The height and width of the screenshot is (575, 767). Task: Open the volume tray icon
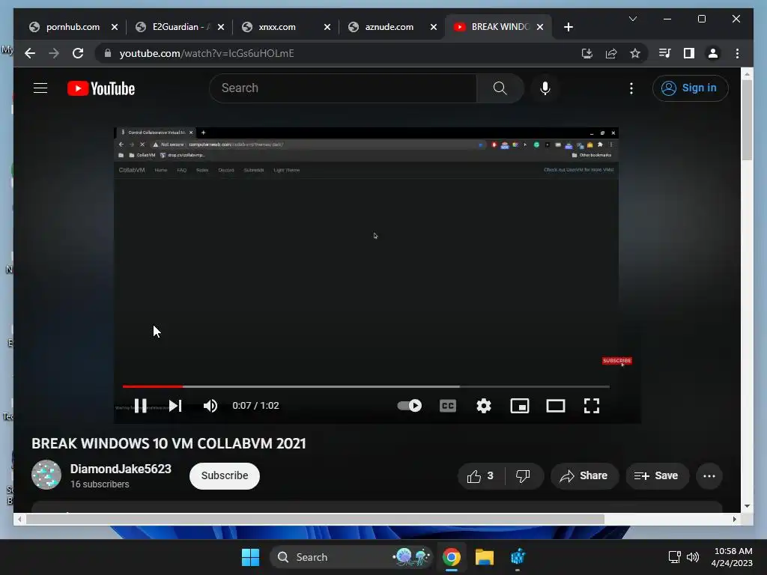pyautogui.click(x=693, y=557)
